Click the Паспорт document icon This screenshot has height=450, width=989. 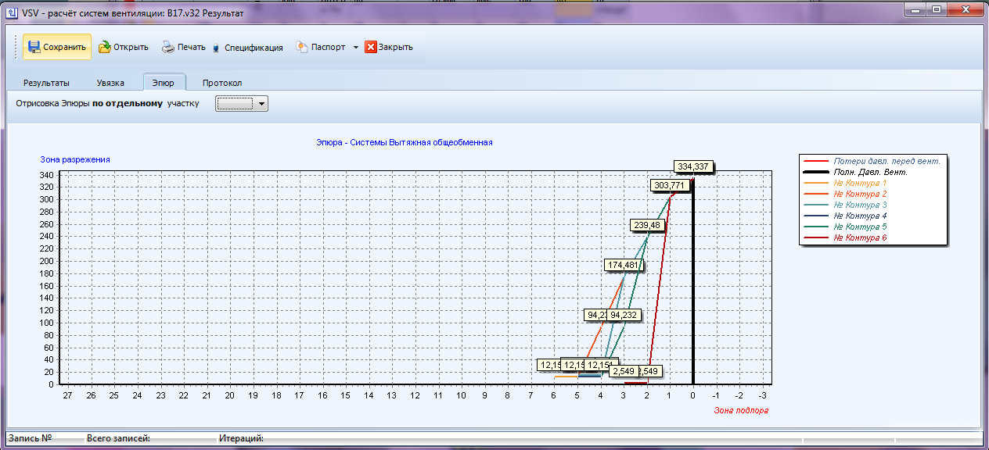tap(301, 47)
